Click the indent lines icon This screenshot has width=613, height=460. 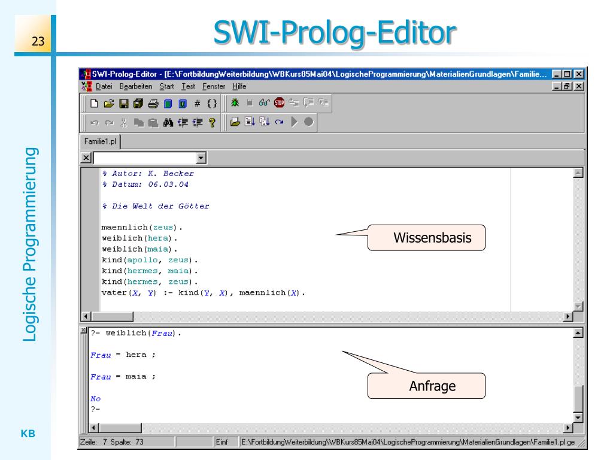coord(198,123)
